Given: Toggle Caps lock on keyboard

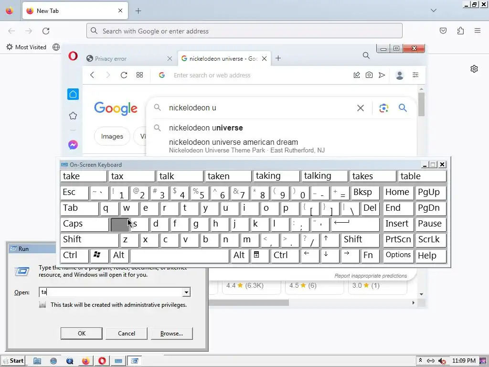Looking at the screenshot, I should (x=84, y=224).
